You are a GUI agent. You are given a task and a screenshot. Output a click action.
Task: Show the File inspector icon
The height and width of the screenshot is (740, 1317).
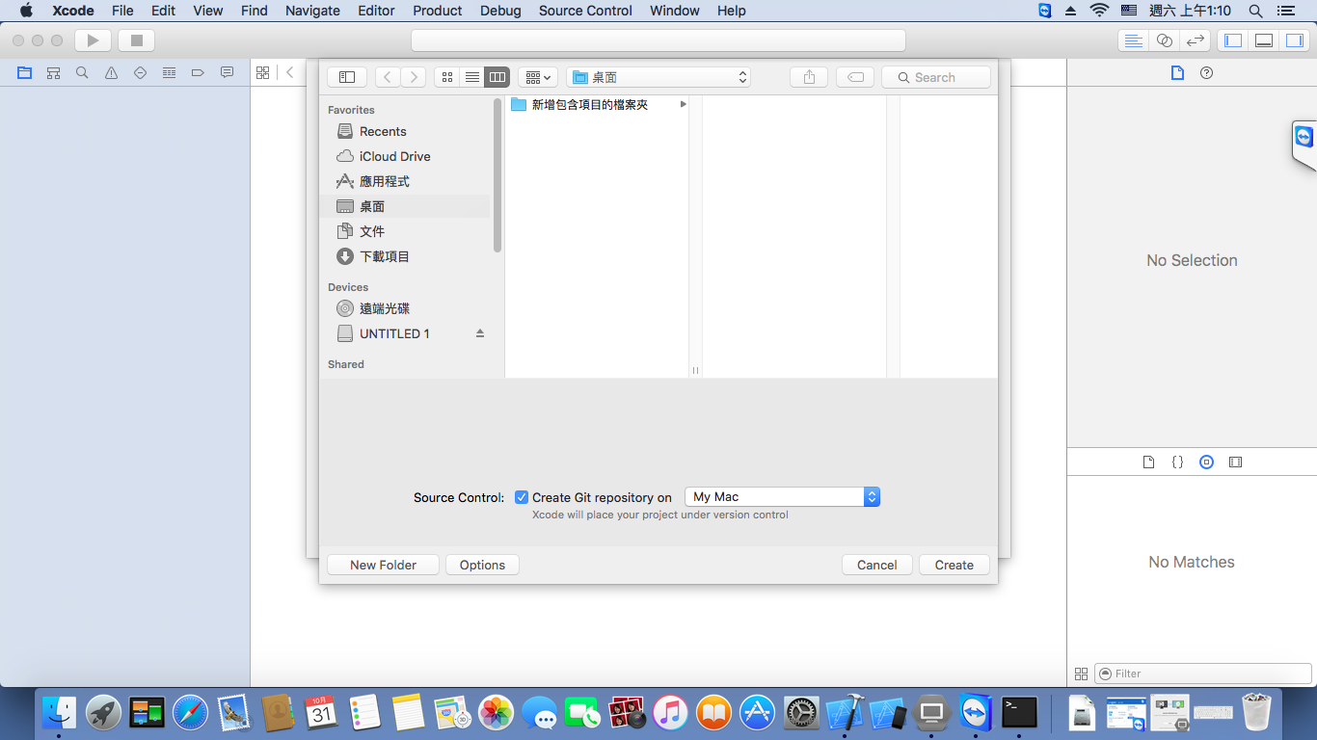point(1177,73)
